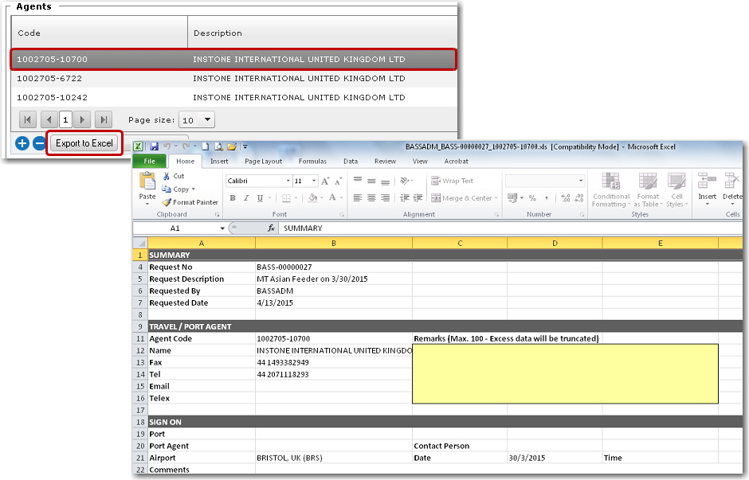Open the Formulas ribbon tab
749x480 pixels.
(312, 161)
